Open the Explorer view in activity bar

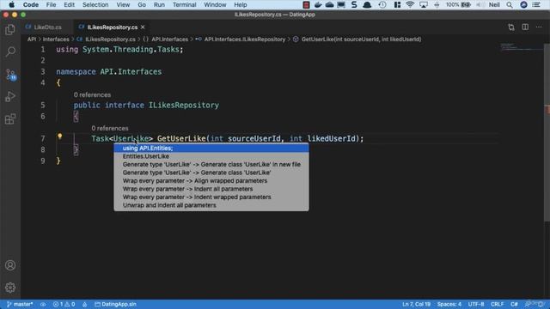10,30
